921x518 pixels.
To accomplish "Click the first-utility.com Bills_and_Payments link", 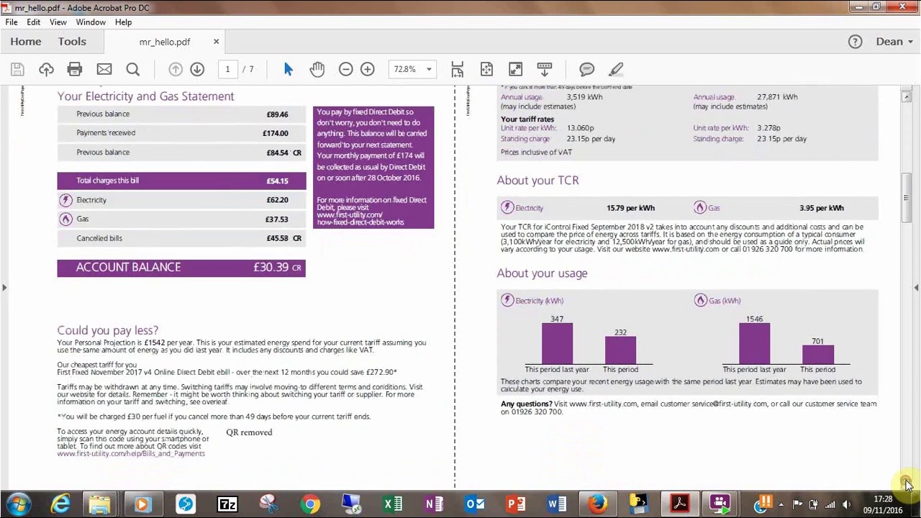I will (131, 454).
